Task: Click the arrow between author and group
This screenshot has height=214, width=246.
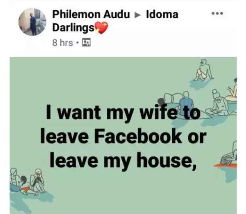Action: pyautogui.click(x=138, y=15)
